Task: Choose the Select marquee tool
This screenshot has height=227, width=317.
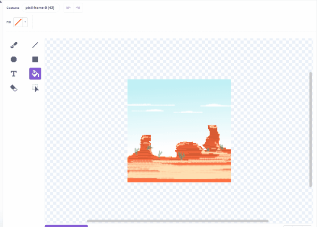Action: (35, 88)
